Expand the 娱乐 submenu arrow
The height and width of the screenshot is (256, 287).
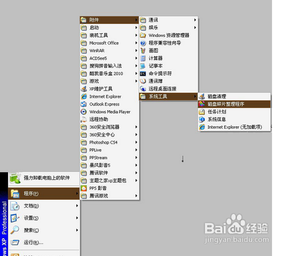195,28
